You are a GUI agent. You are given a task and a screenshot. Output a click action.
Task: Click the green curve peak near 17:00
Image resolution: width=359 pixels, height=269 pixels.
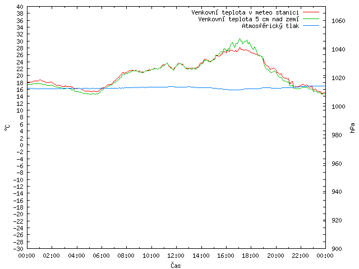coord(240,39)
